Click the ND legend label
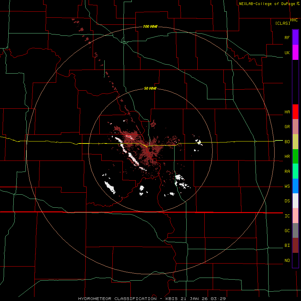The width and height of the screenshot is (301, 301). point(287,261)
